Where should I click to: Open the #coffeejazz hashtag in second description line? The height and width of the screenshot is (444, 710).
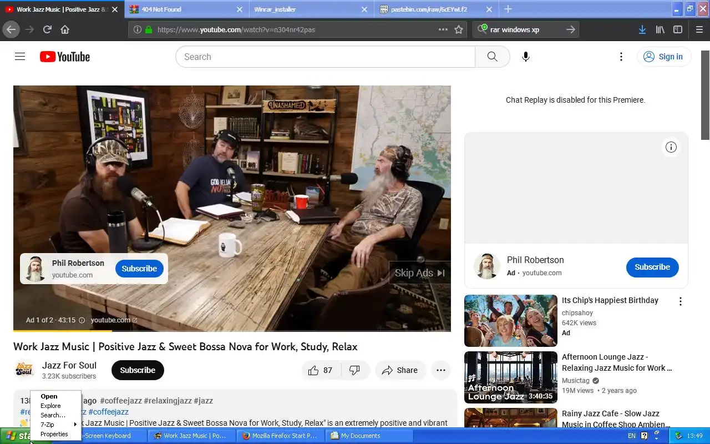(109, 412)
